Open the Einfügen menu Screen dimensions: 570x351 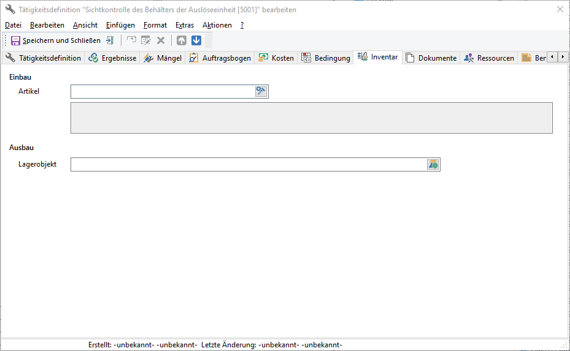(120, 25)
